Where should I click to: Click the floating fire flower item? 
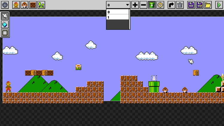[x=78, y=67]
